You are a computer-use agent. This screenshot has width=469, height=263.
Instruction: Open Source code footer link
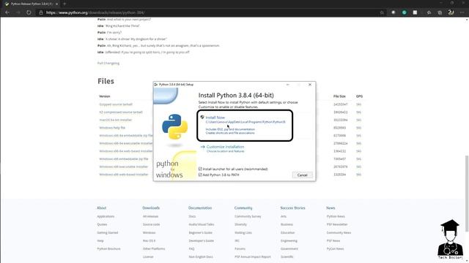pos(151,224)
